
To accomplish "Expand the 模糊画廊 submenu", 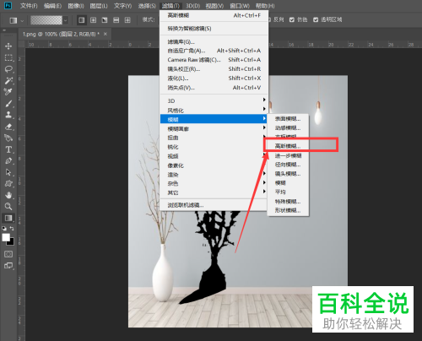I will pyautogui.click(x=213, y=128).
